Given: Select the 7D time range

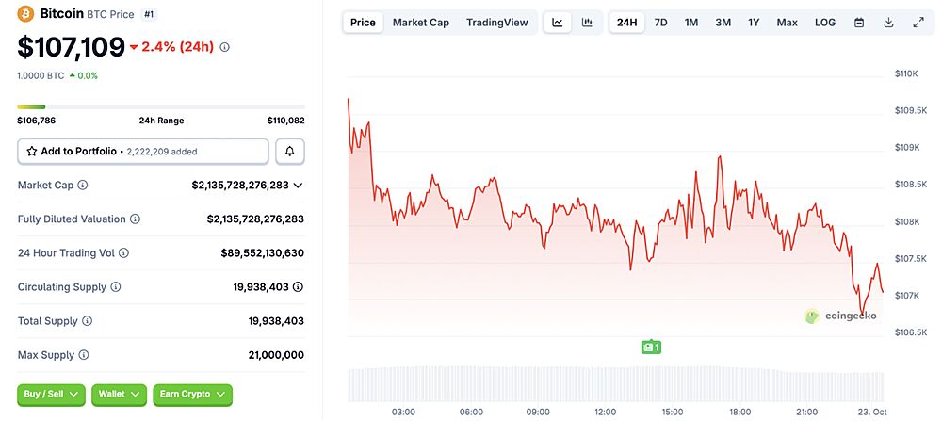Looking at the screenshot, I should pos(660,23).
